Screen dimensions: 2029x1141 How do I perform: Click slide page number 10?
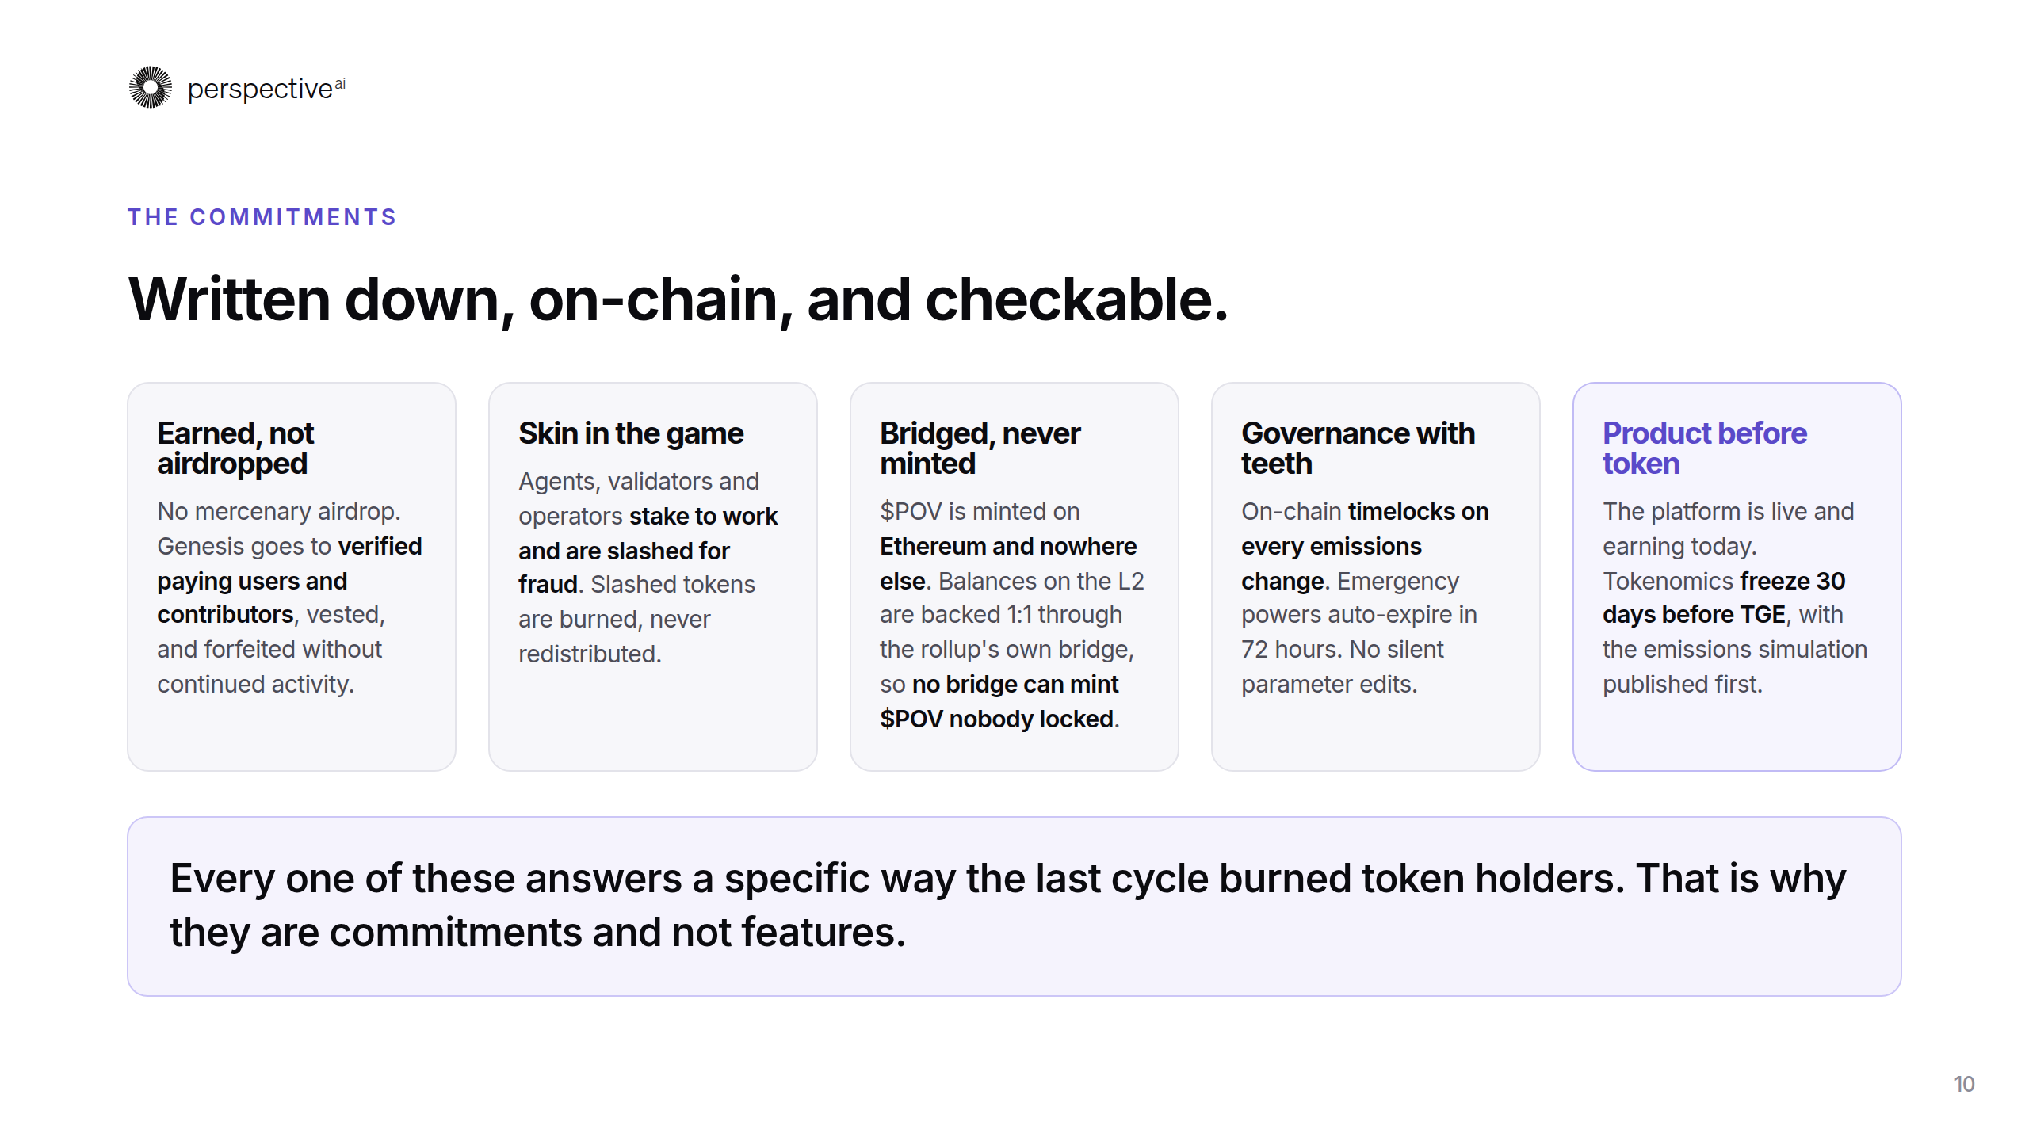tap(1964, 1084)
